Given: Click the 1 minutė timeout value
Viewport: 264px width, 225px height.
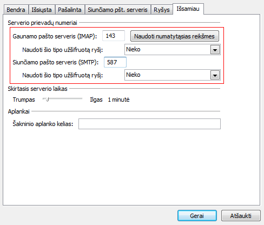Looking at the screenshot, I should coord(118,100).
